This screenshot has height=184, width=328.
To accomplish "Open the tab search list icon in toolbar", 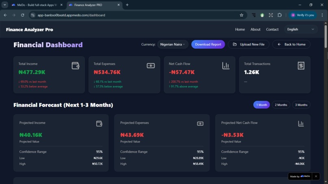I will (x=254, y=15).
